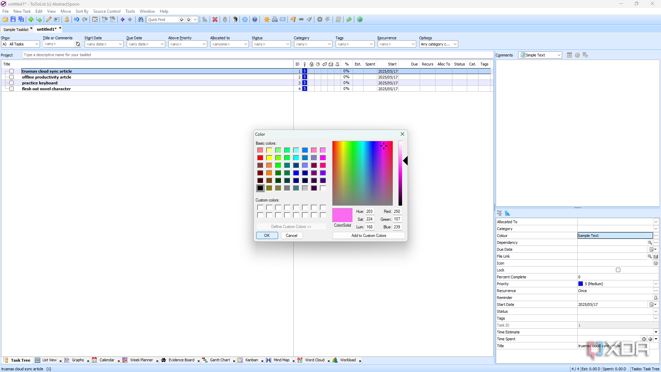Confirm color with the OK button
Screen dimensions: 661x372
click(x=267, y=236)
